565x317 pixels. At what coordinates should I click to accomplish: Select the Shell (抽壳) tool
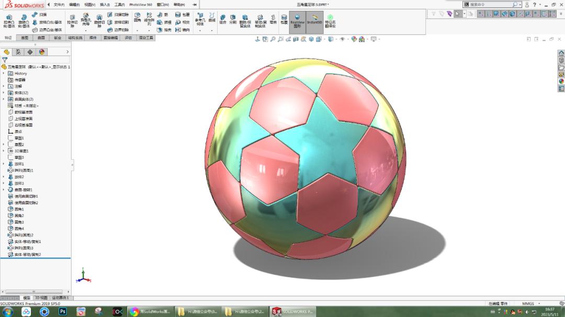click(x=163, y=29)
